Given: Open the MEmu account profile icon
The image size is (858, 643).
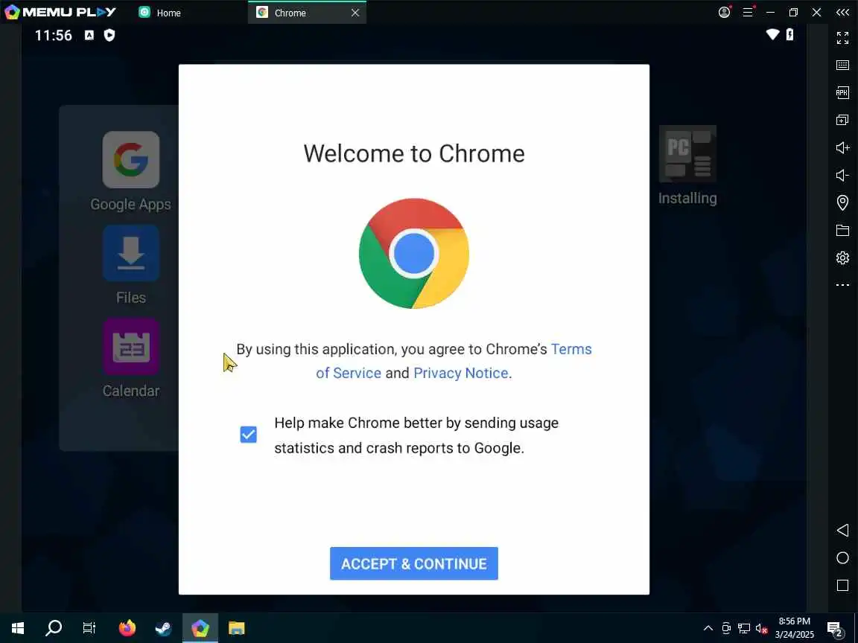Looking at the screenshot, I should (x=724, y=12).
